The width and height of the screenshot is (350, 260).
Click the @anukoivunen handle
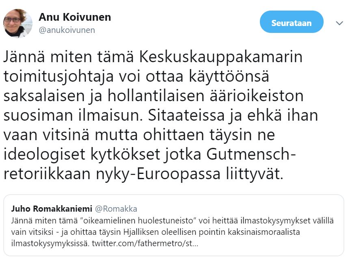(x=67, y=30)
